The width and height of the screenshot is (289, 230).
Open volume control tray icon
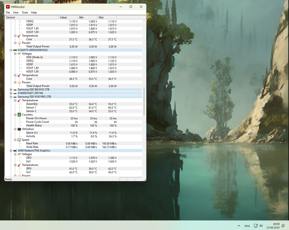coord(261,226)
